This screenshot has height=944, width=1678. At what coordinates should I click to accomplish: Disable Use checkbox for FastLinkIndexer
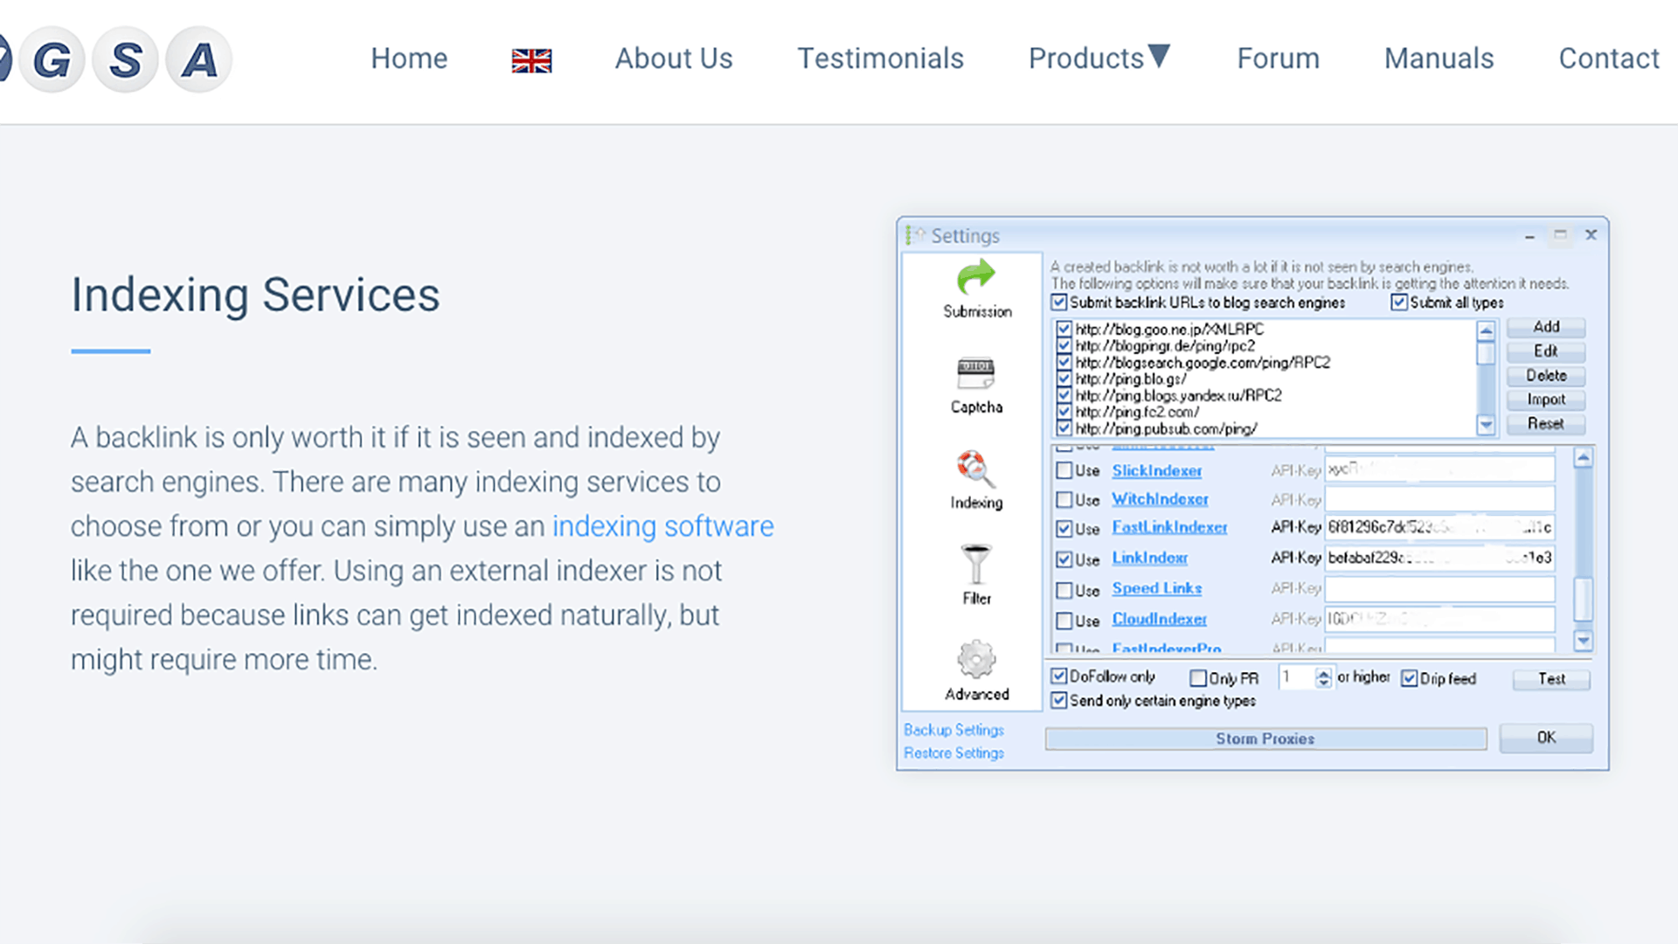(1064, 529)
